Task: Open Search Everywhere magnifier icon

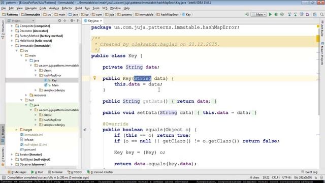Action: pos(321,15)
